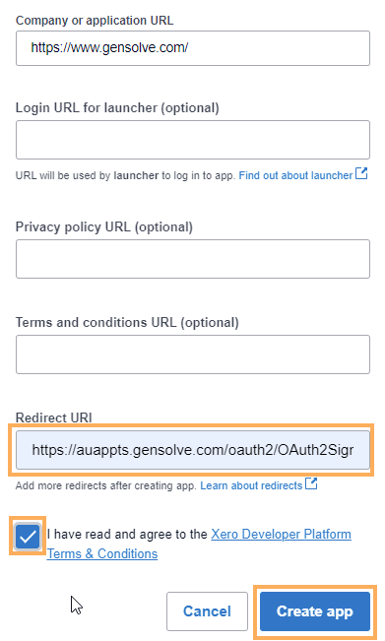This screenshot has height=641, width=385.
Task: Untick the agree to terms checkbox
Action: [28, 537]
